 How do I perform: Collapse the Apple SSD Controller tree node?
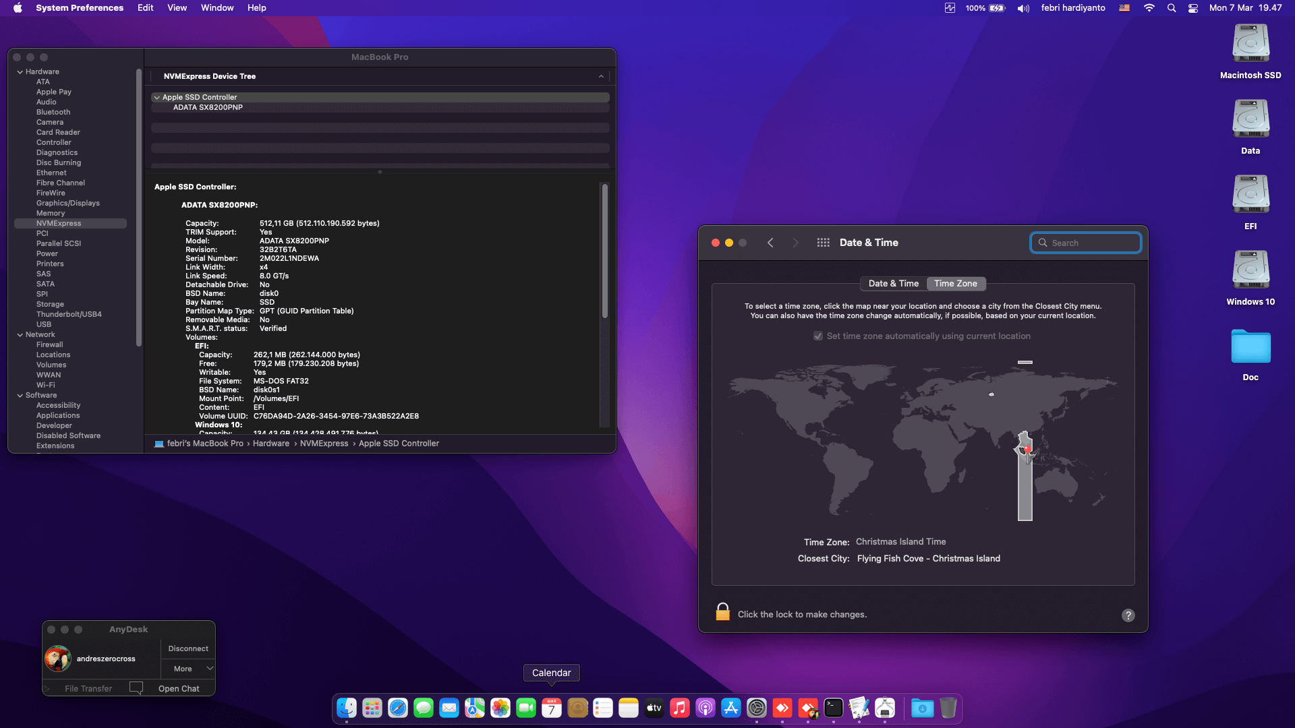[x=157, y=98]
